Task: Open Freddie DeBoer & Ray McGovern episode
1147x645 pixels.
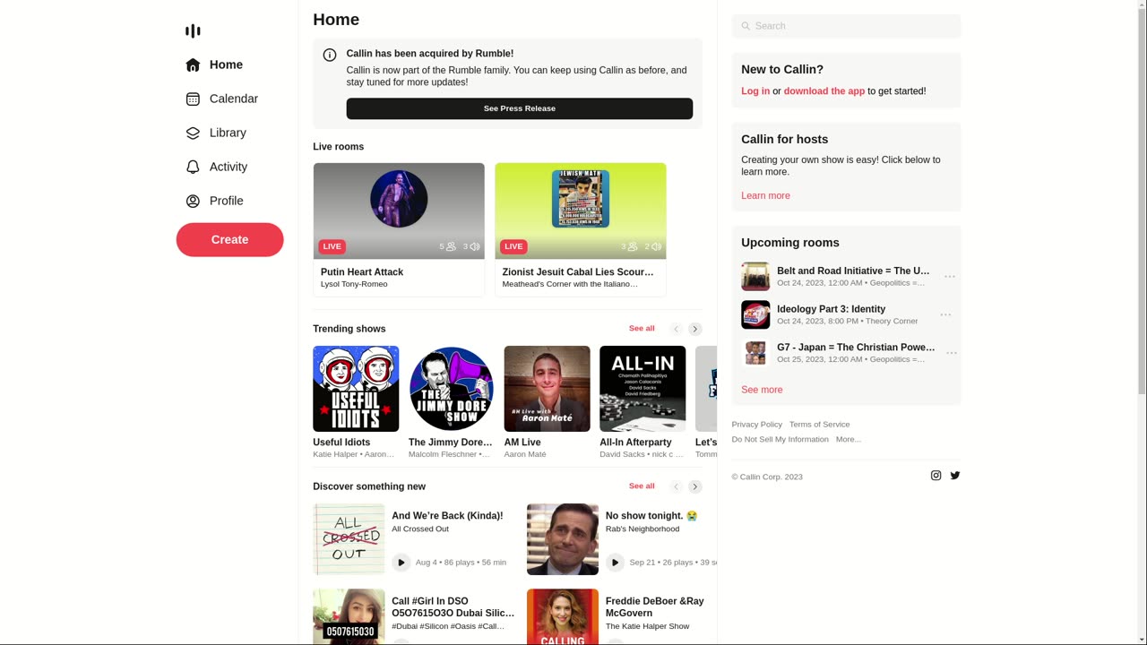Action: pos(654,607)
